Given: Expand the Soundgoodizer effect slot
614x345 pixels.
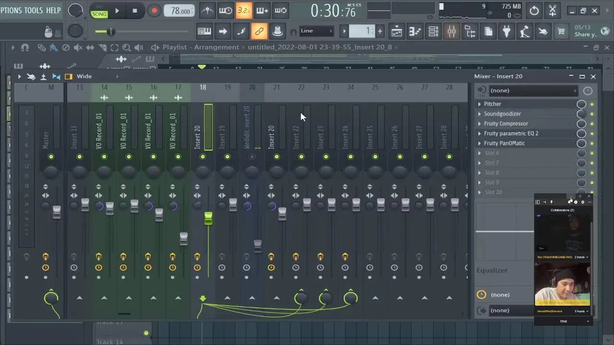Looking at the screenshot, I should pos(479,114).
